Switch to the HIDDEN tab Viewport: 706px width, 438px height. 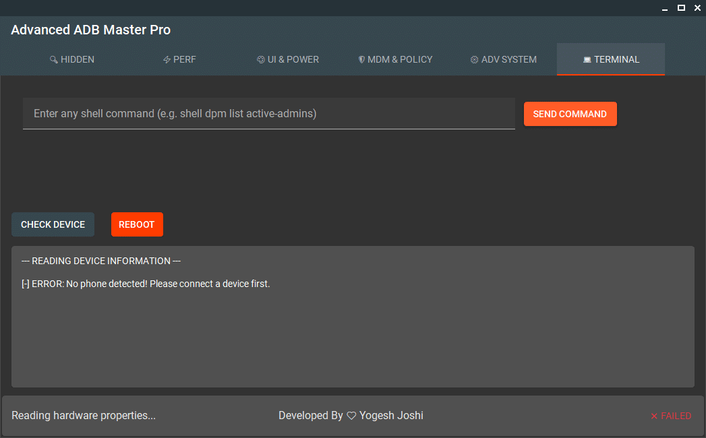click(71, 59)
